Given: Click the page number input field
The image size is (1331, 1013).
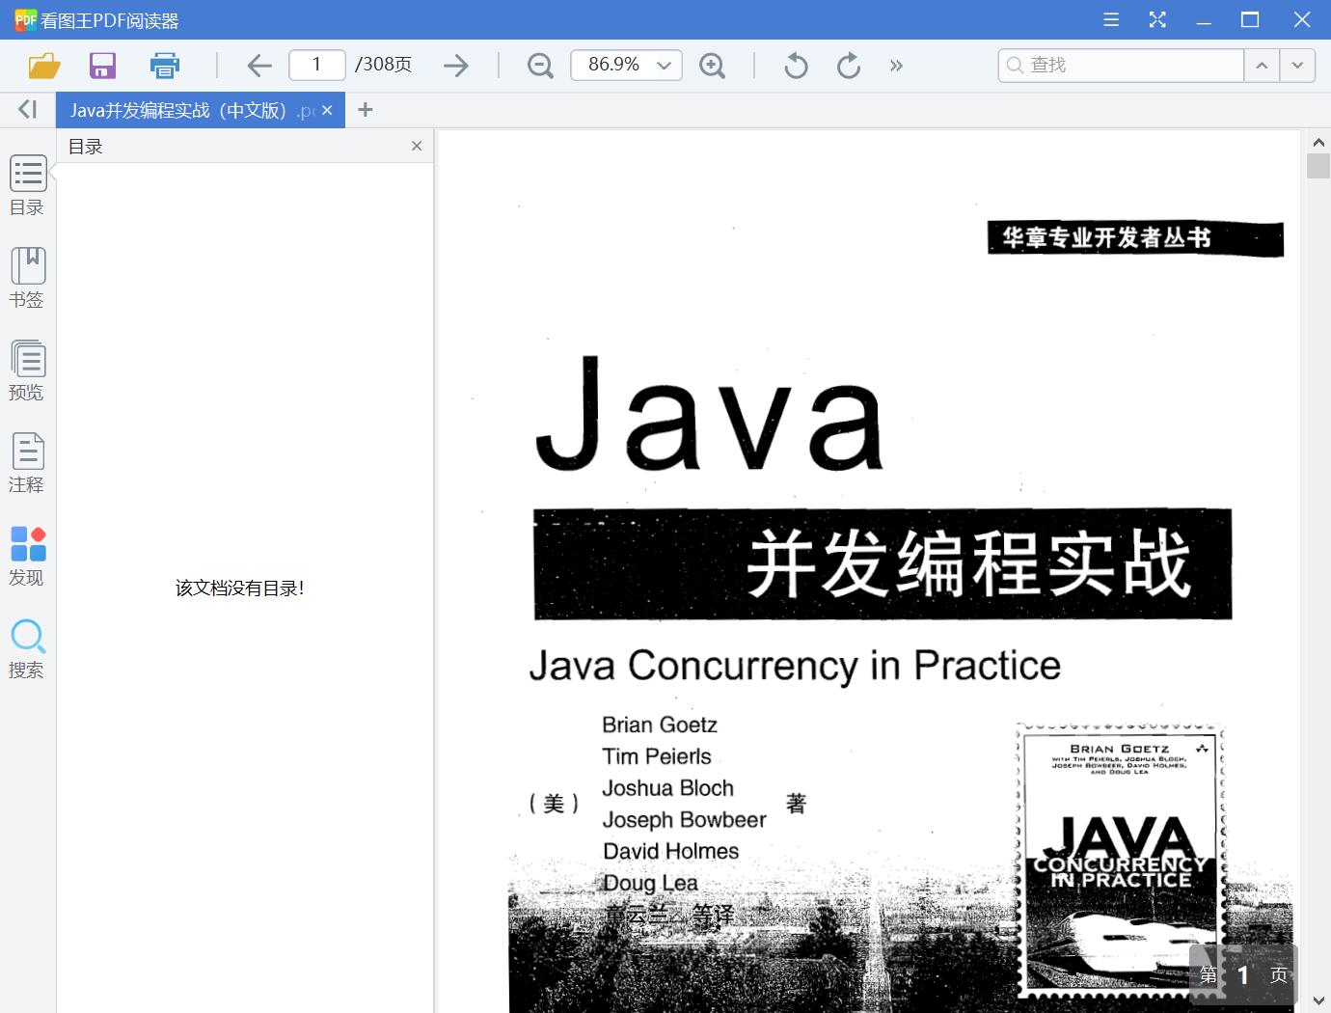Looking at the screenshot, I should point(316,65).
